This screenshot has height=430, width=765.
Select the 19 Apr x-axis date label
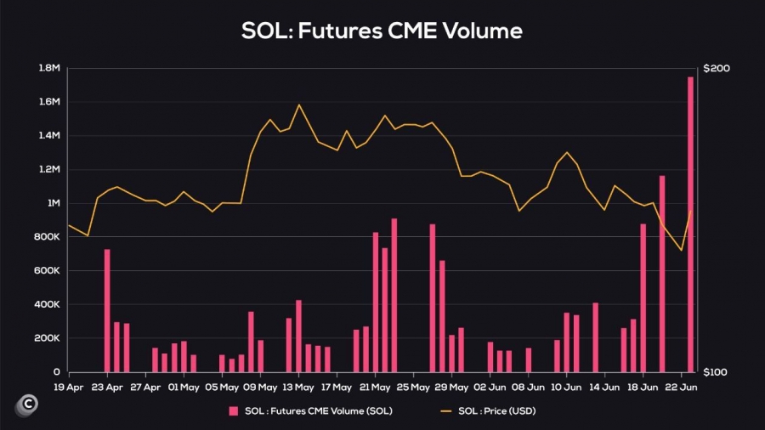pos(68,388)
